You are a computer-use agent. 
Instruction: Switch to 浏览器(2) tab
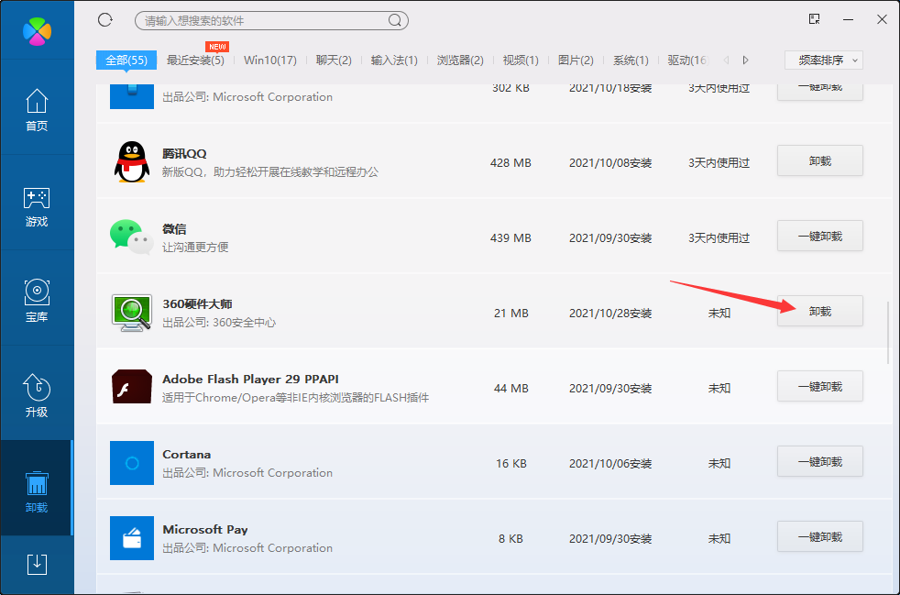460,61
